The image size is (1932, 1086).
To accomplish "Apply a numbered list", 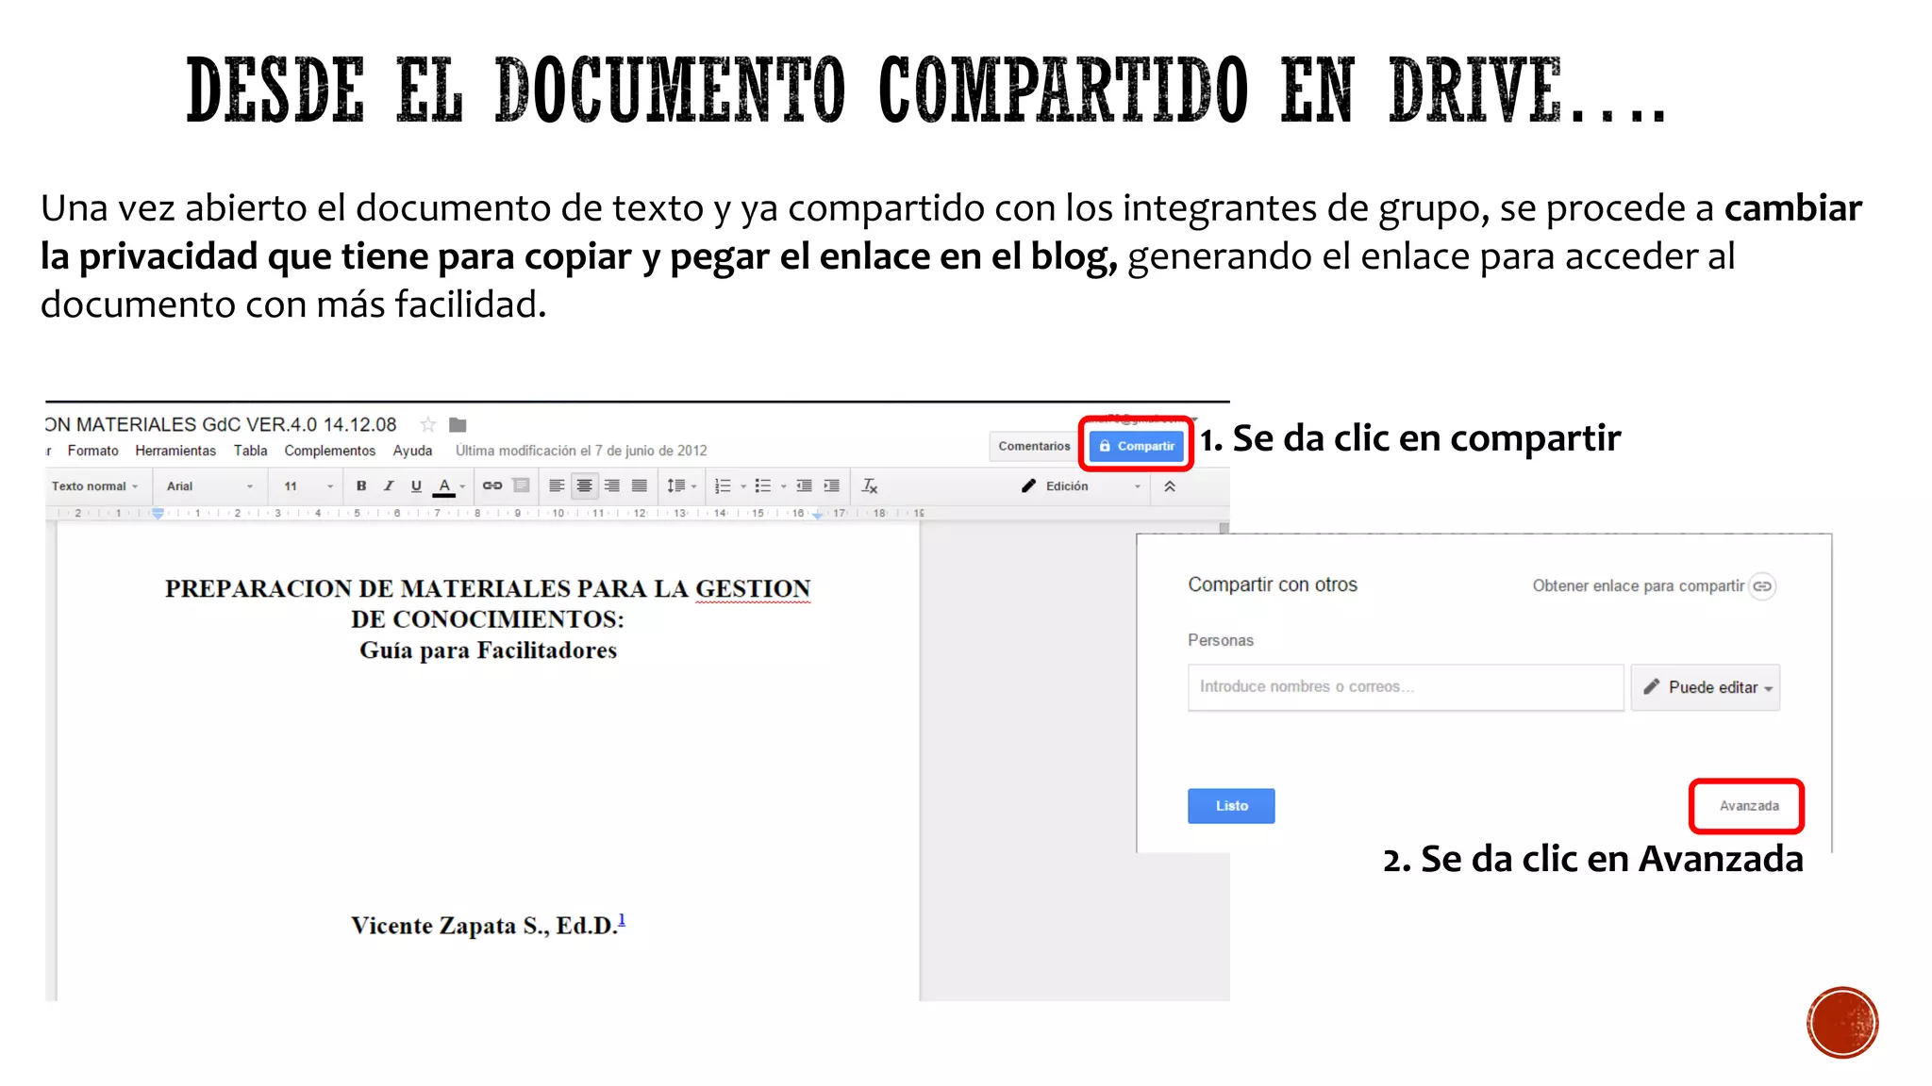I will point(723,486).
